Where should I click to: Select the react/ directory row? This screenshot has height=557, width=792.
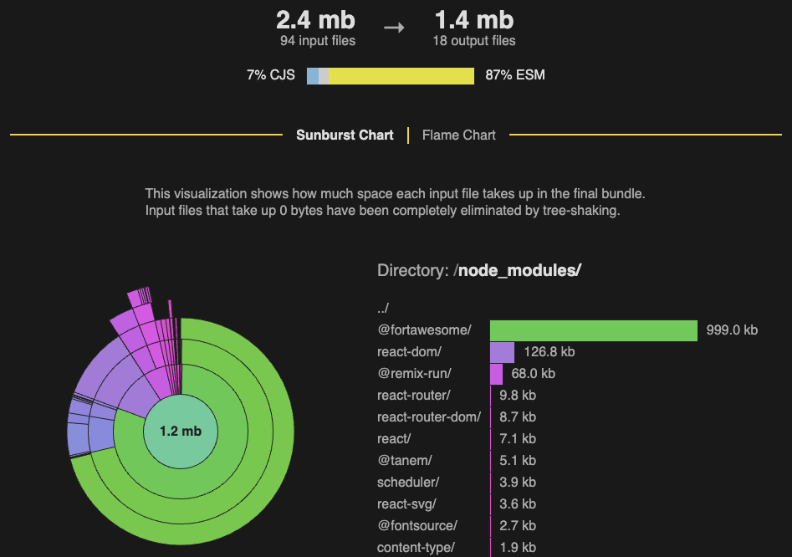(x=394, y=439)
